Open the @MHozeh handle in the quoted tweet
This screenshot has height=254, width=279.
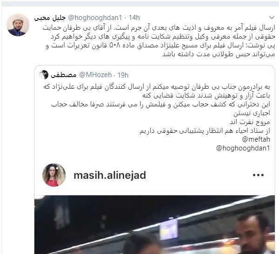95,75
